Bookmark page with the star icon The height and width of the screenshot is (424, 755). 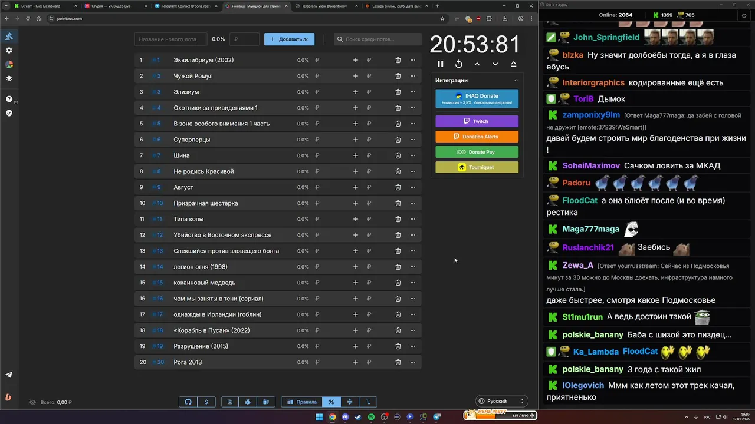tap(442, 18)
